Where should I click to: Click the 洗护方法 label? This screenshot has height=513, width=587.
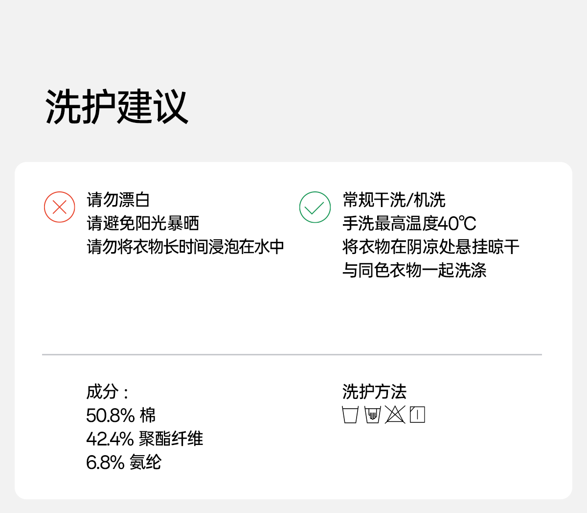374,392
